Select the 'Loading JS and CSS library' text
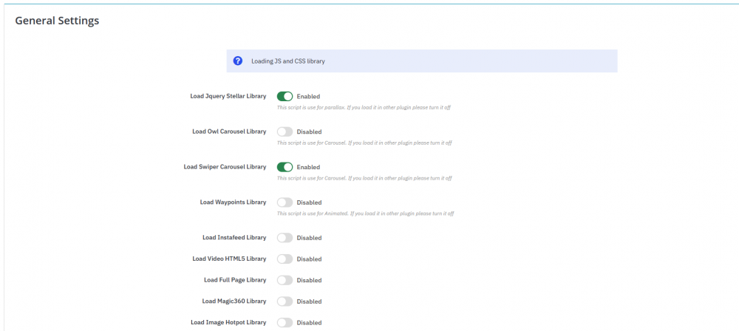The image size is (739, 331). tap(288, 61)
